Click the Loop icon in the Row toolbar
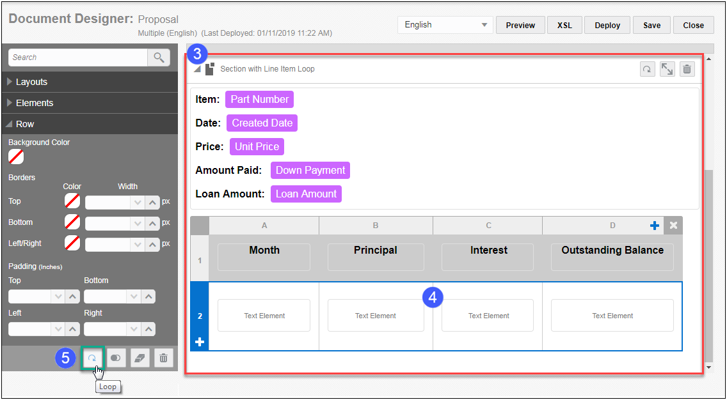The width and height of the screenshot is (727, 400). (92, 358)
